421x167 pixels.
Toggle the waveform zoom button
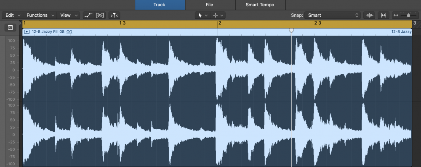370,15
